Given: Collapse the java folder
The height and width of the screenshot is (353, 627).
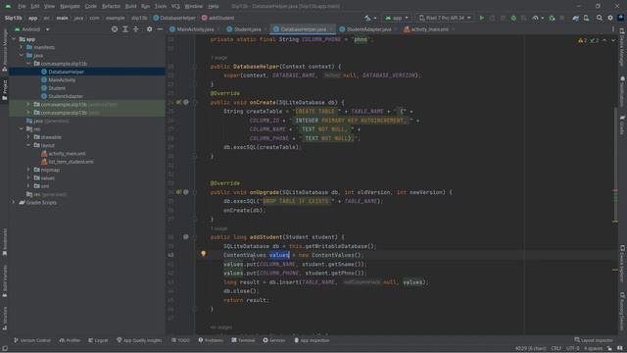Looking at the screenshot, I should click(22, 55).
